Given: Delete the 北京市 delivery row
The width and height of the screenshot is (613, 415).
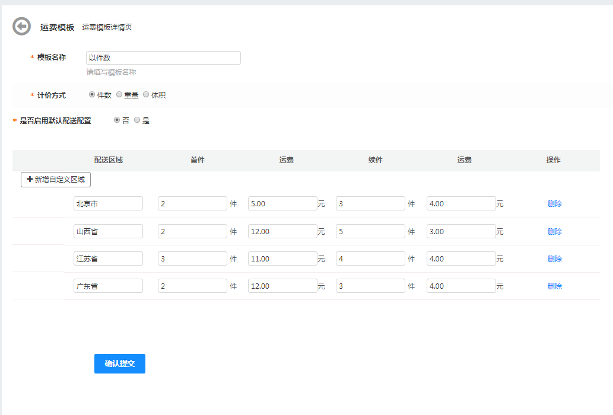Looking at the screenshot, I should 554,204.
